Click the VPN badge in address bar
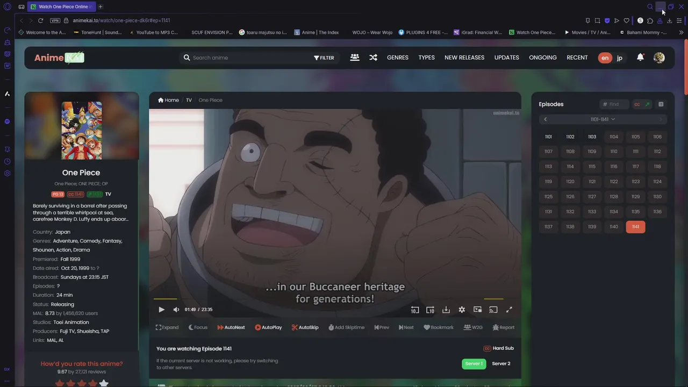 (x=55, y=20)
